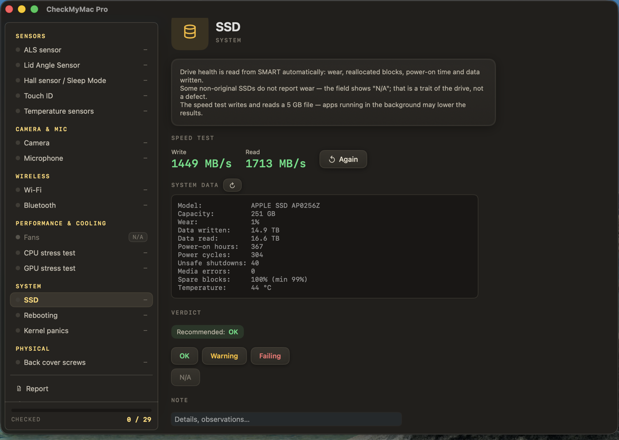Viewport: 619px width, 440px height.
Task: Select Camera in the sidebar
Action: 81,143
